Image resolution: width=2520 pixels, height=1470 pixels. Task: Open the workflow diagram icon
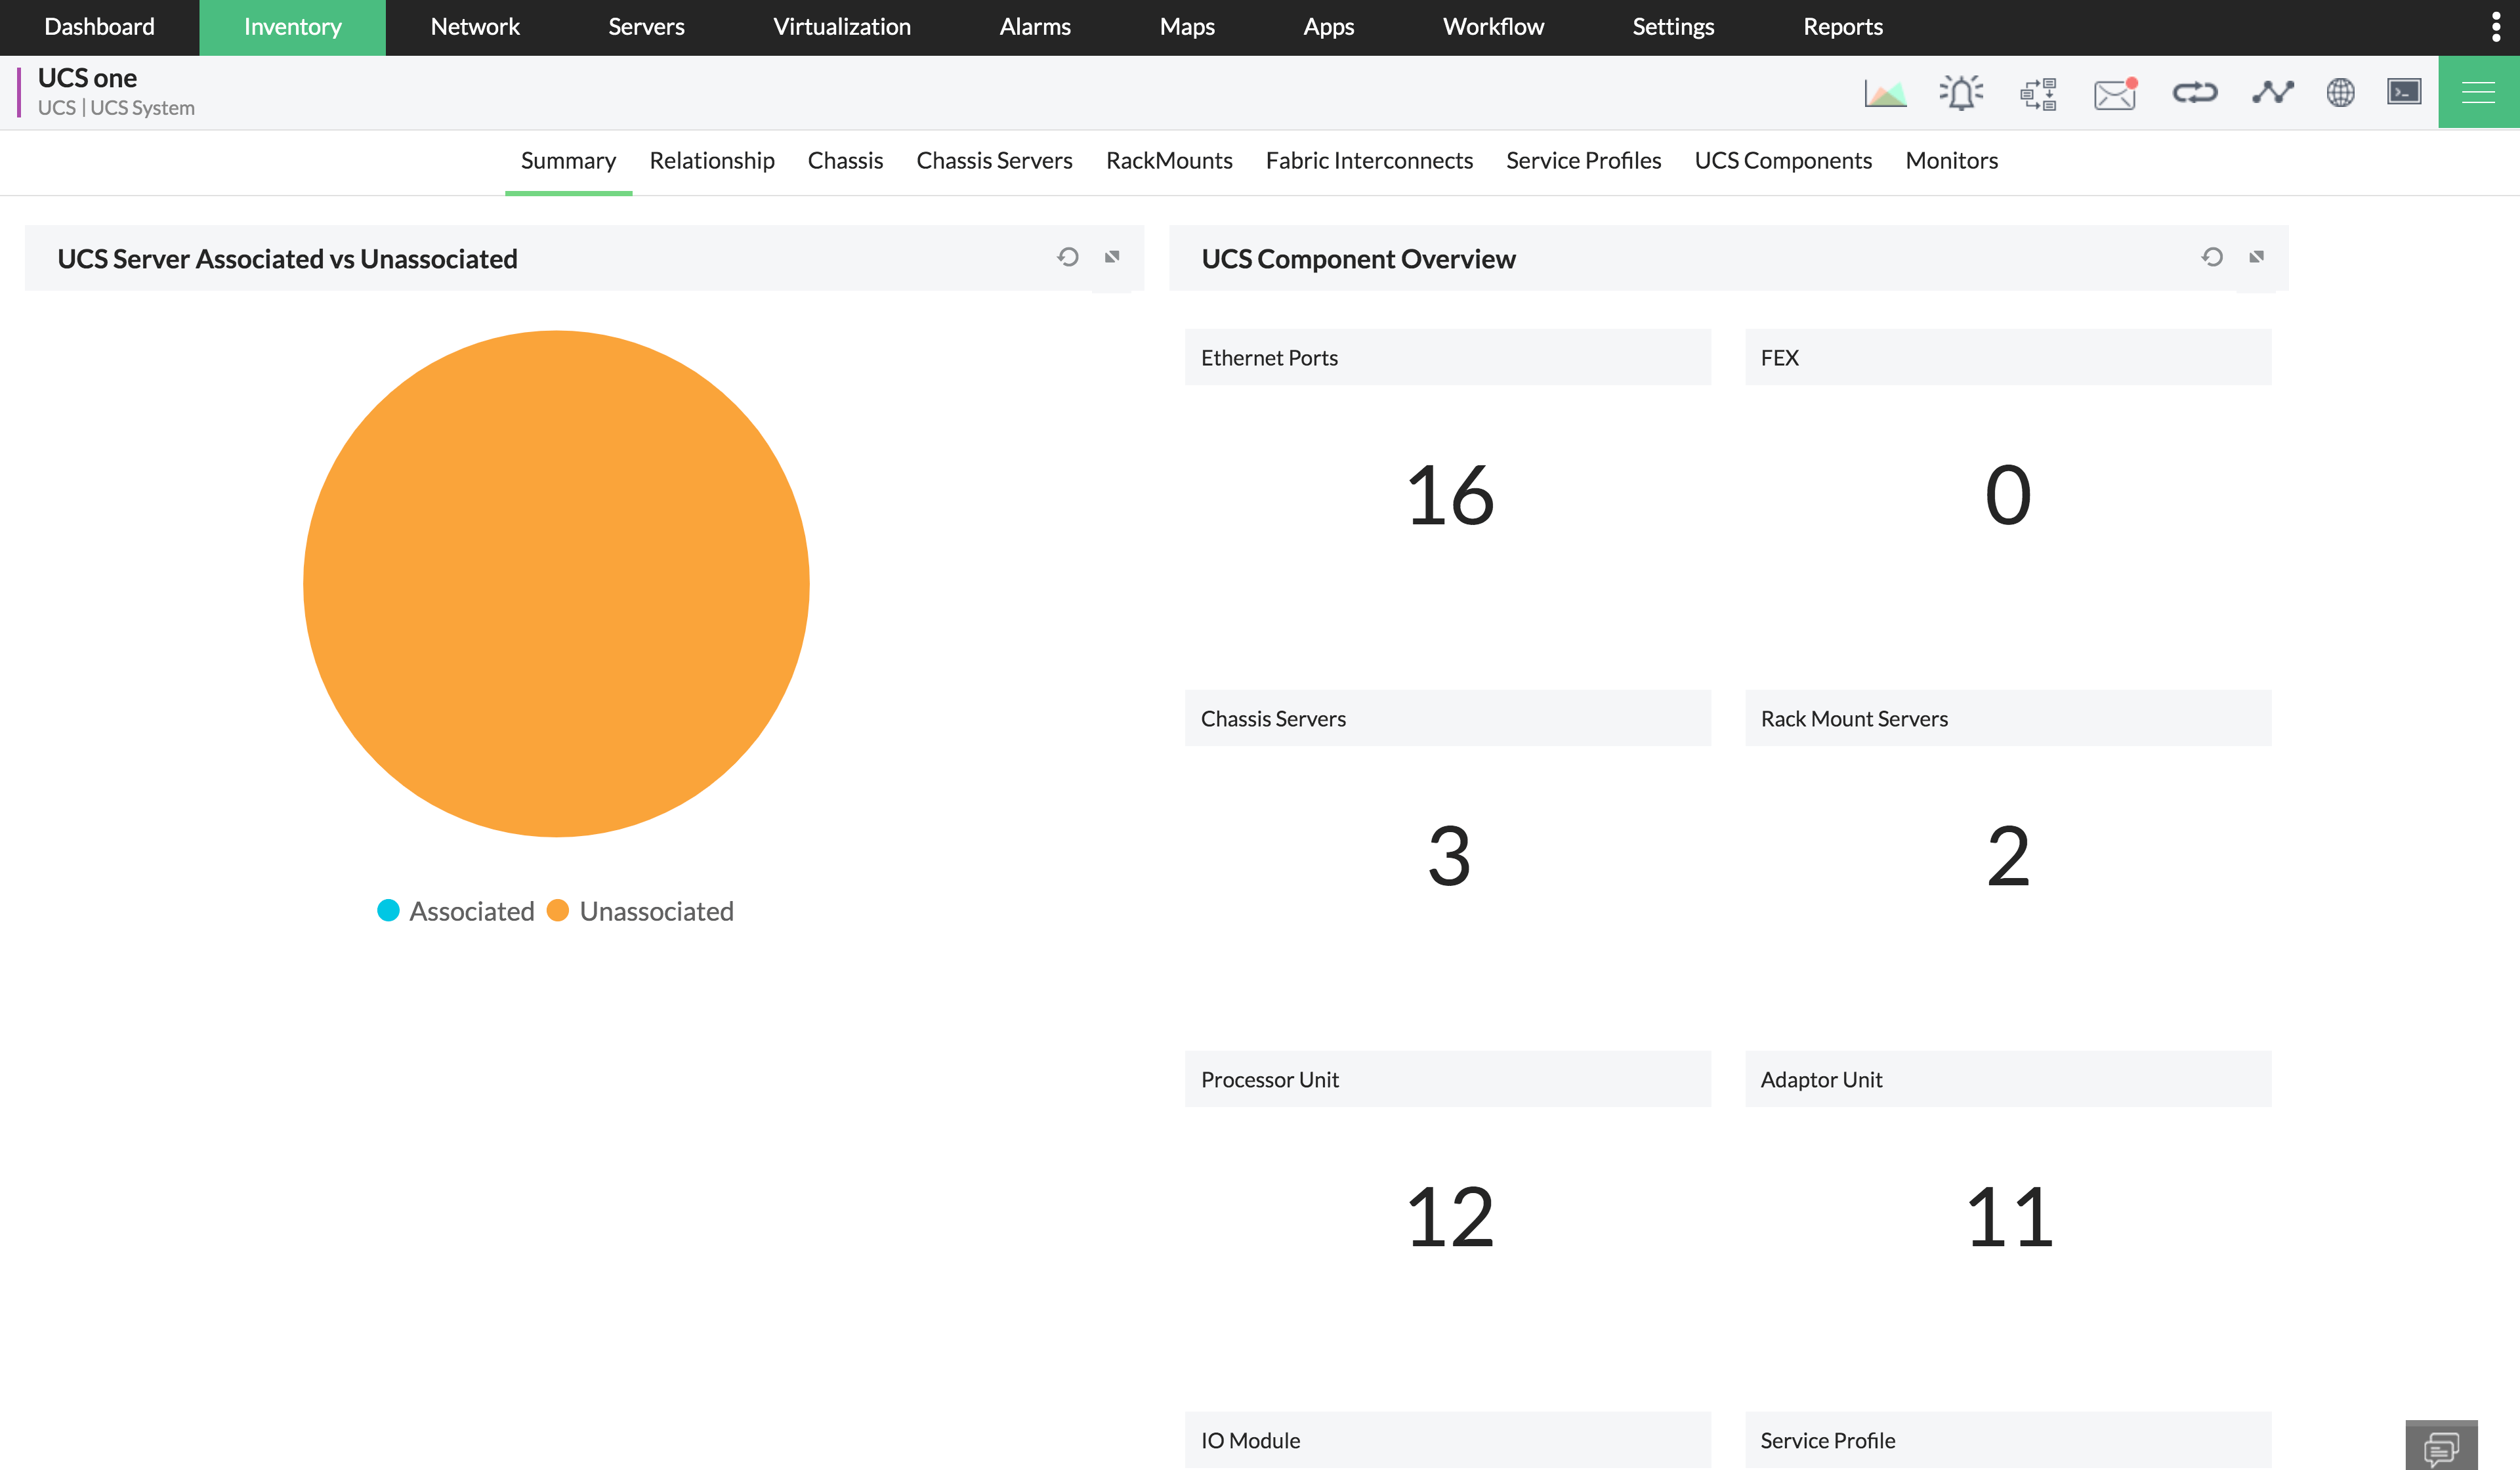click(2038, 93)
